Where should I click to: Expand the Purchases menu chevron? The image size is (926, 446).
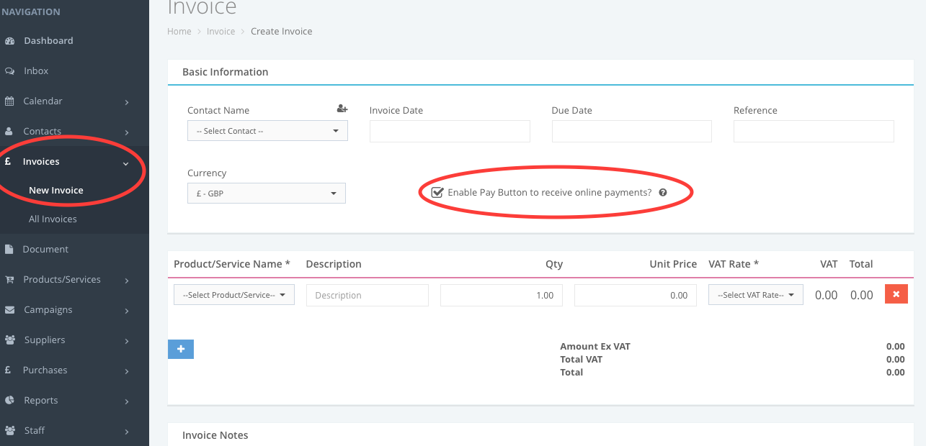click(127, 371)
